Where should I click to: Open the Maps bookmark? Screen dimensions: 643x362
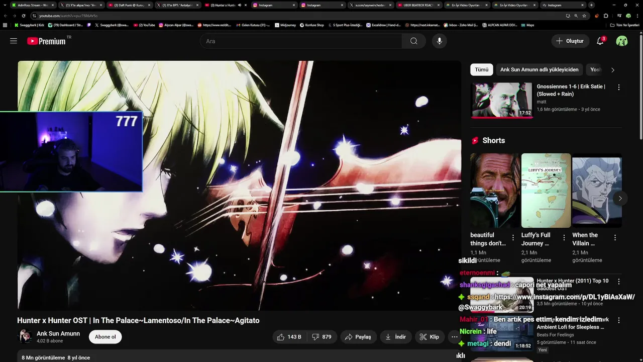(x=527, y=25)
